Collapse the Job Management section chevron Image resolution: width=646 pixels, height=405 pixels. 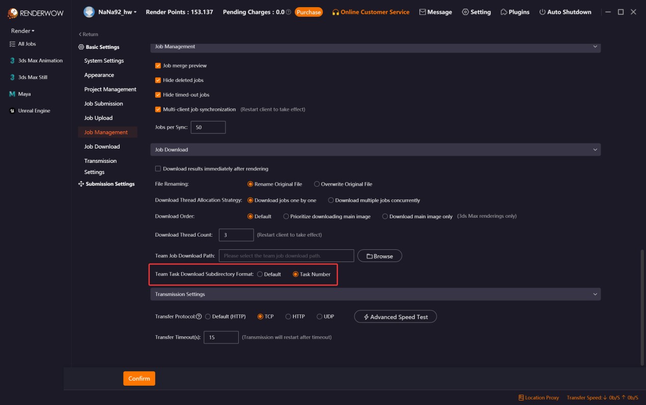pyautogui.click(x=595, y=47)
